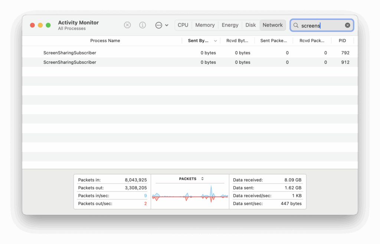The height and width of the screenshot is (244, 380).
Task: Switch to the Memory tab
Action: pos(205,25)
